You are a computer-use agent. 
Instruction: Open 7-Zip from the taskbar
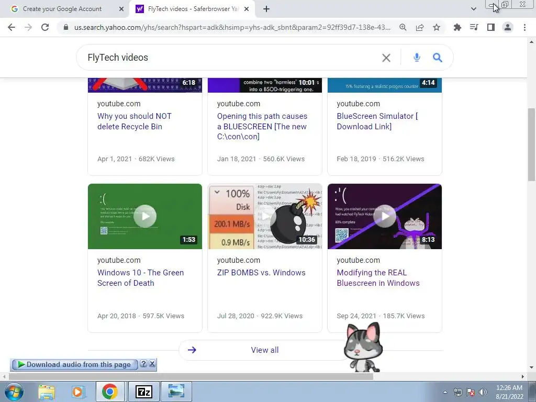tap(144, 392)
